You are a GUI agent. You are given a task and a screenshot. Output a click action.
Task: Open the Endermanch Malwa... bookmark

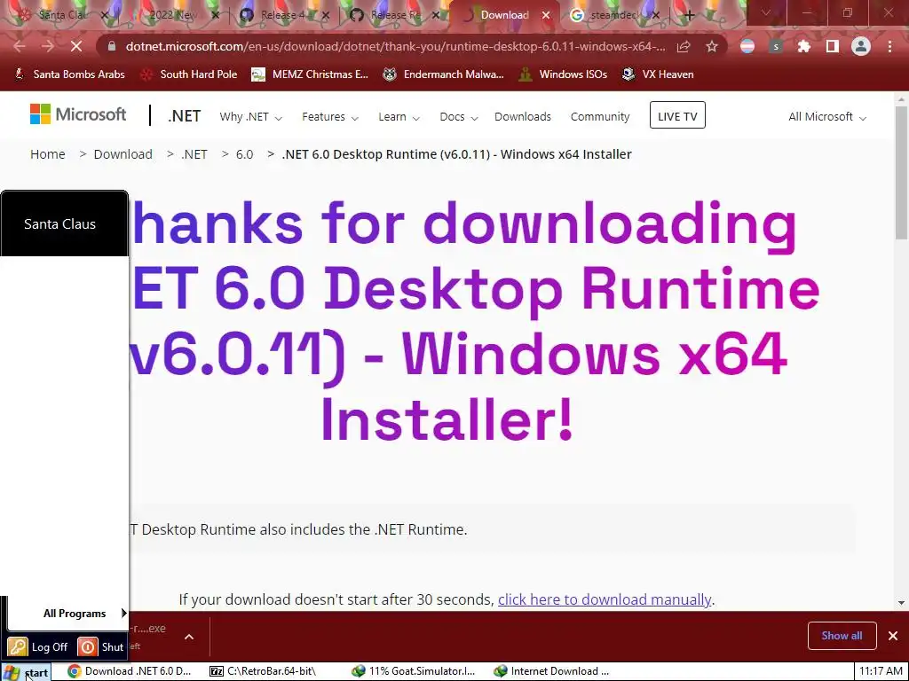point(444,74)
